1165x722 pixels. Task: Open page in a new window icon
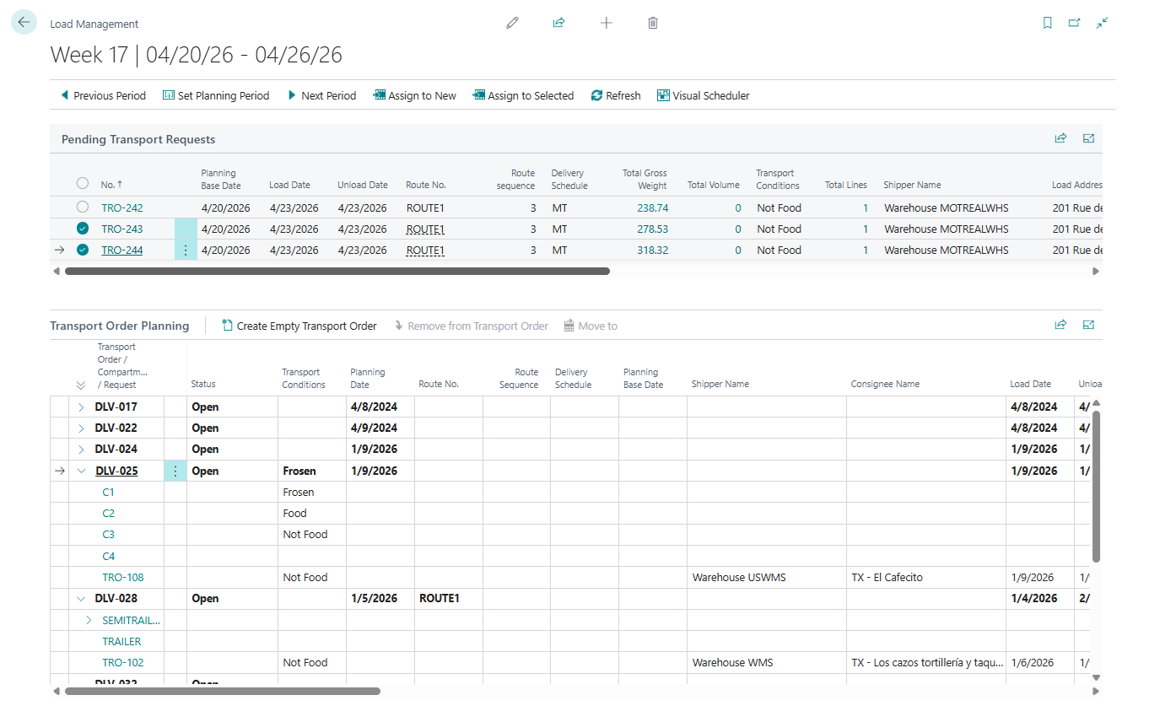coord(1075,23)
